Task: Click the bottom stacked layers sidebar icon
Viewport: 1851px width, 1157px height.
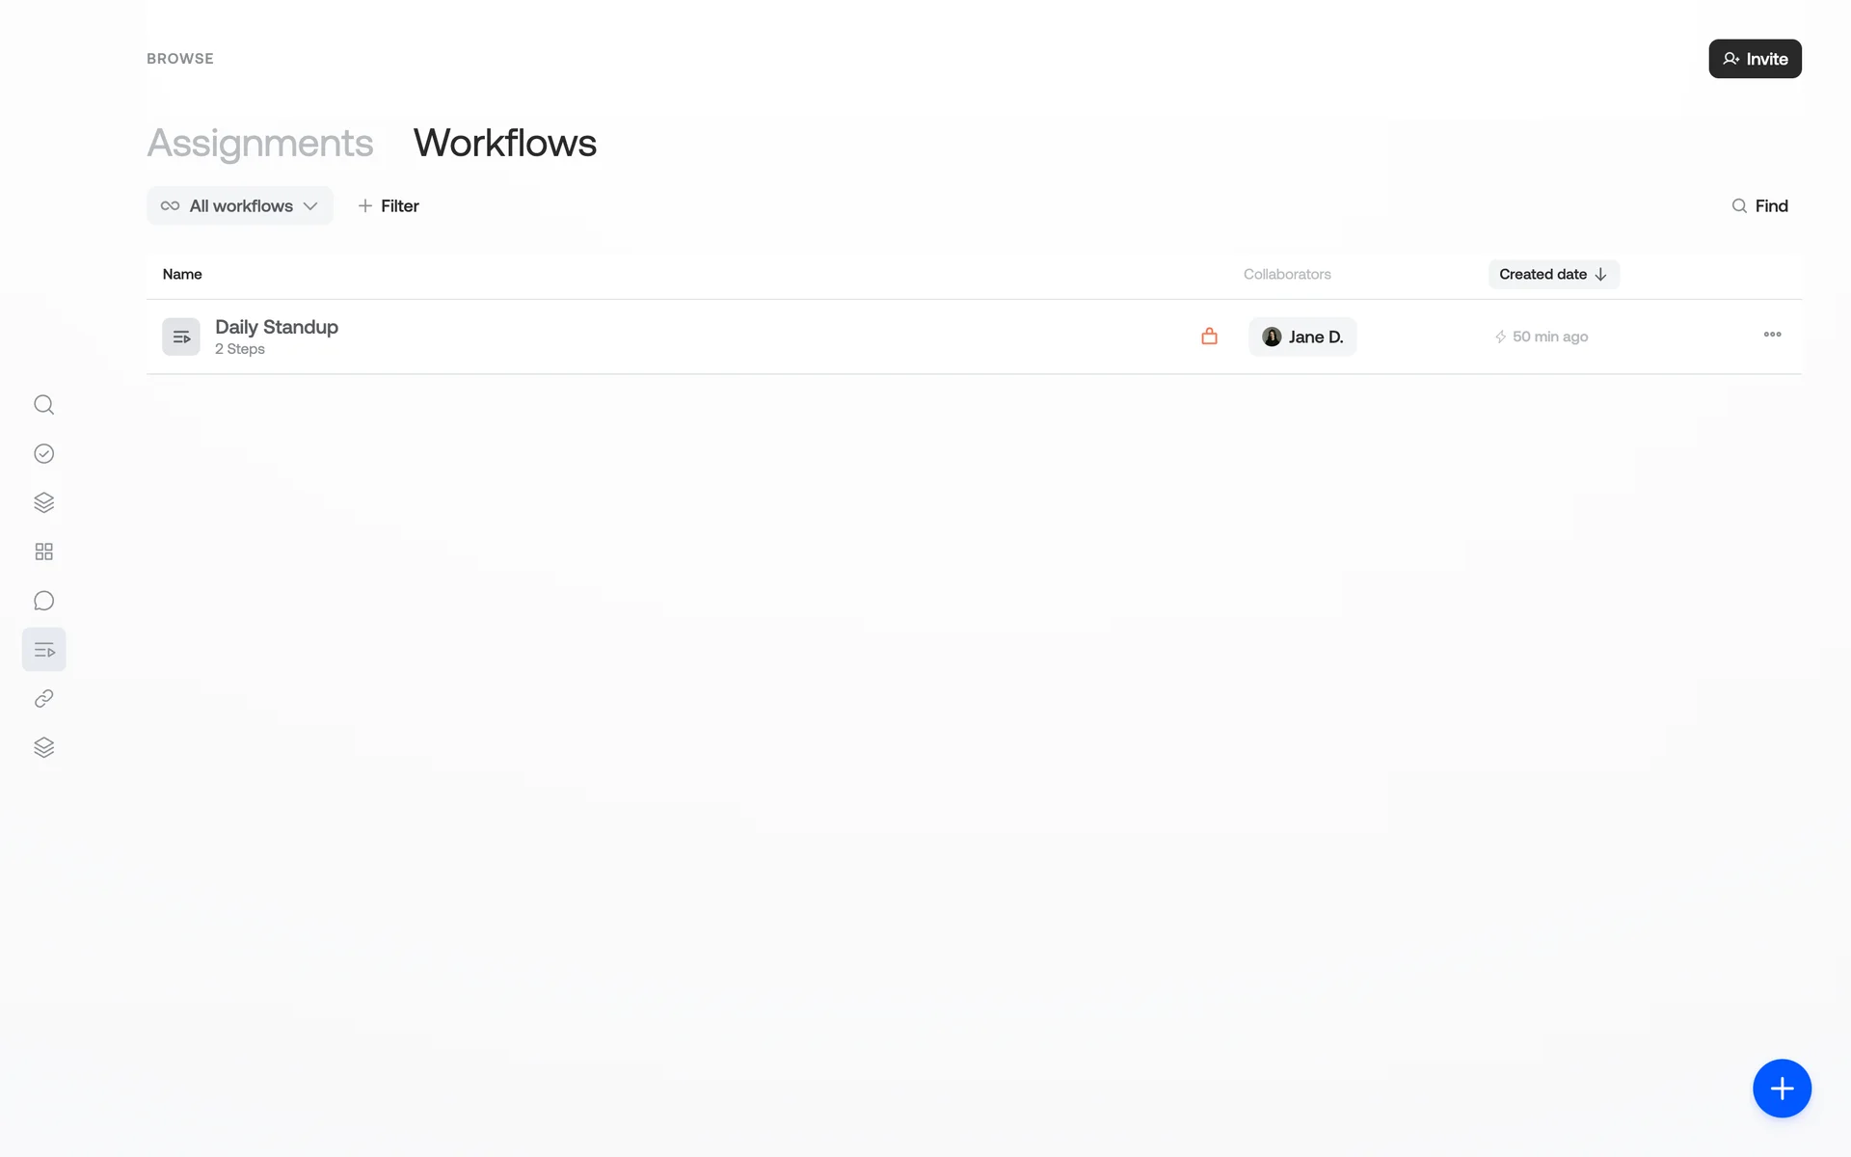Action: tap(43, 748)
